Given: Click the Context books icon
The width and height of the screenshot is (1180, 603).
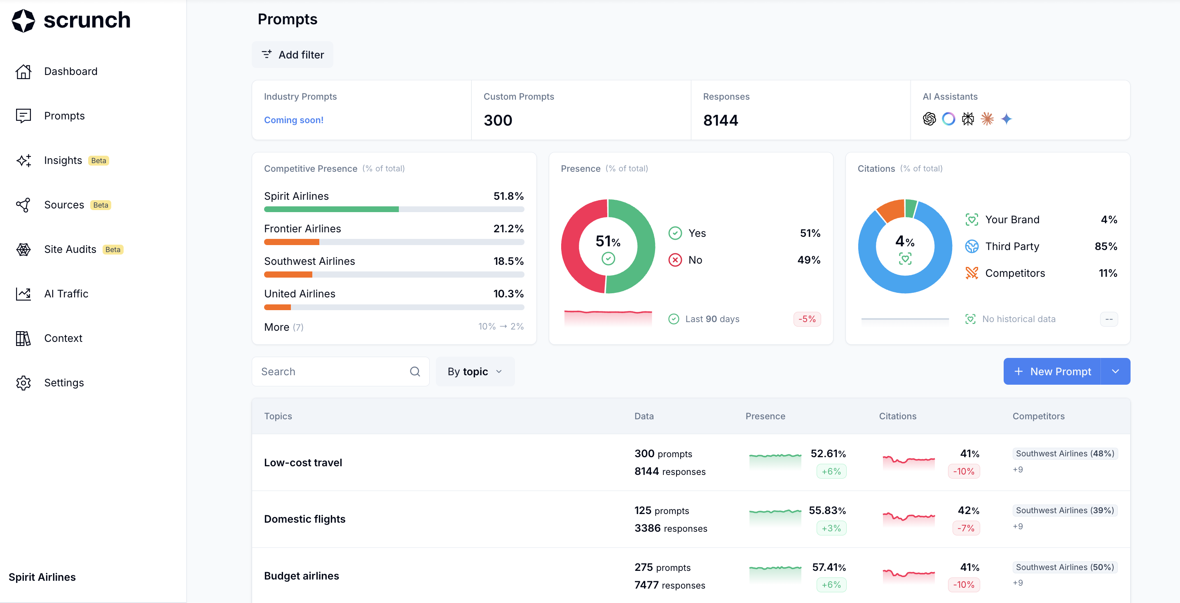Looking at the screenshot, I should coord(23,338).
